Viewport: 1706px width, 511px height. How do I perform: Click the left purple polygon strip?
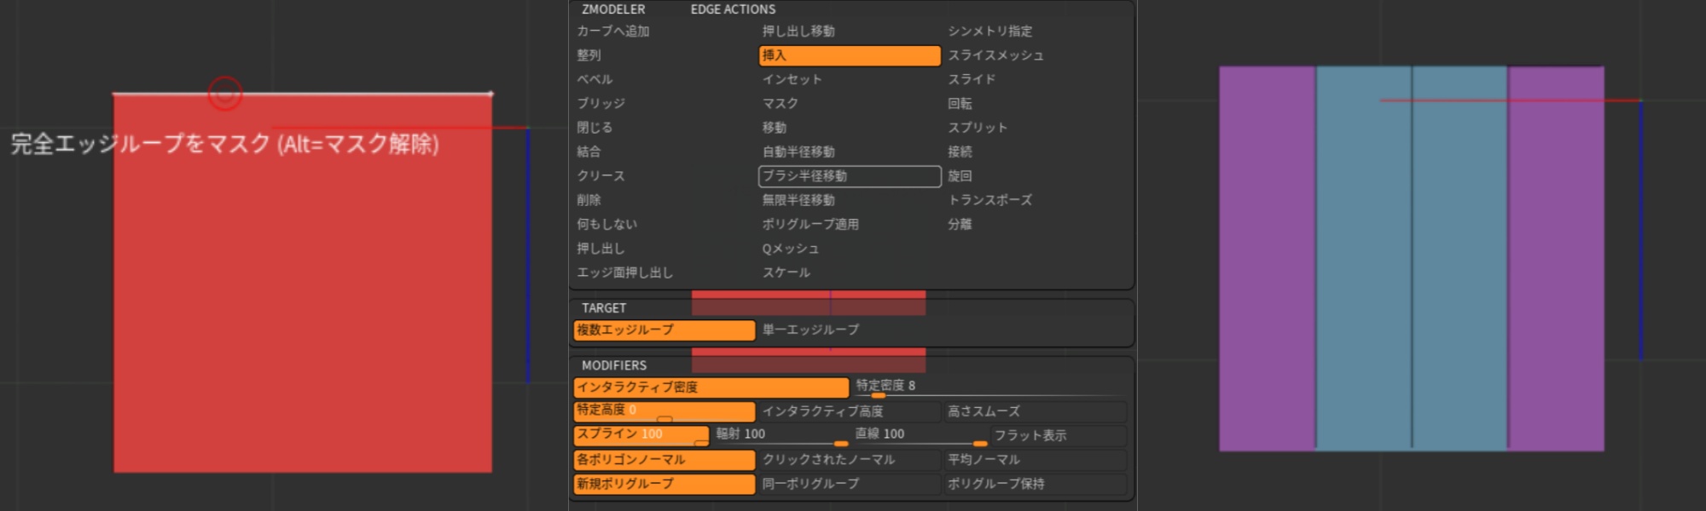pos(1267,255)
